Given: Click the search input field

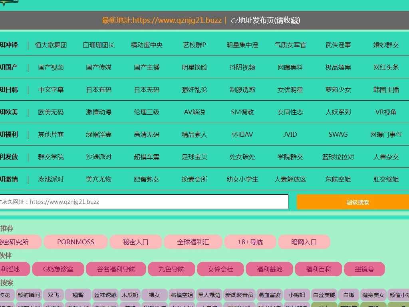Looking at the screenshot, I should pos(144,202).
